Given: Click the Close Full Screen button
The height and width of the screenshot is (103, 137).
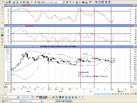Looking at the screenshot, I should pos(63,101).
